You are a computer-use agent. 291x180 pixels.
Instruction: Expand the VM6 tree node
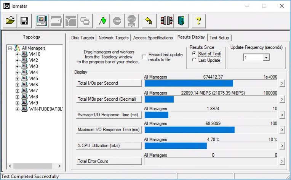pyautogui.click(x=17, y=85)
